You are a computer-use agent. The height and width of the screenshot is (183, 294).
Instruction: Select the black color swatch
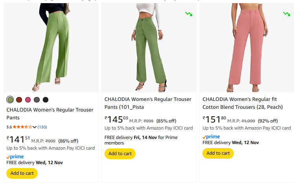(x=46, y=100)
